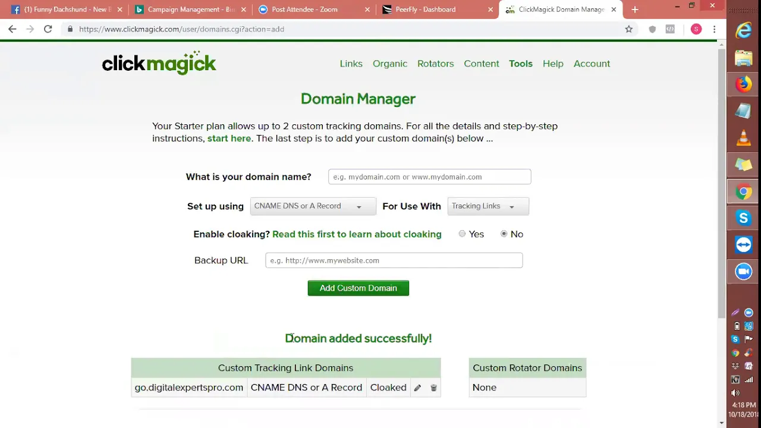
Task: Open the code-bracket extension icon
Action: click(670, 29)
